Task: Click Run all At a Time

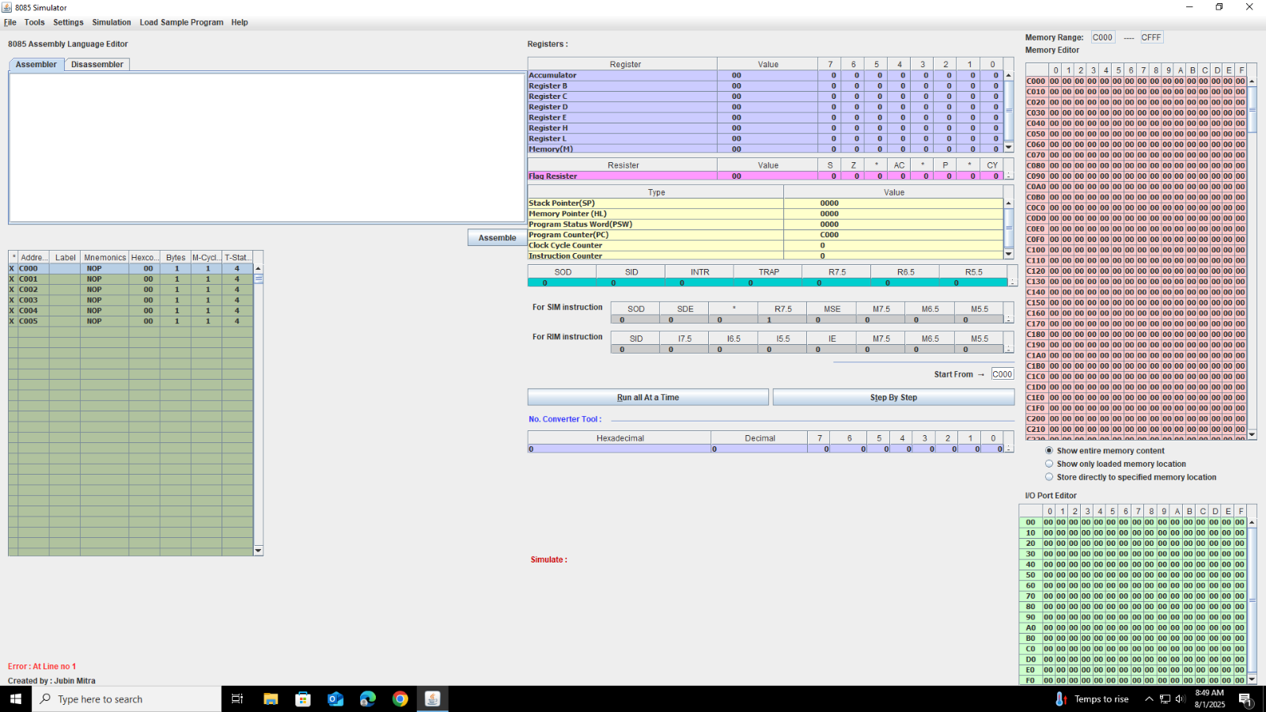Action: 648,397
